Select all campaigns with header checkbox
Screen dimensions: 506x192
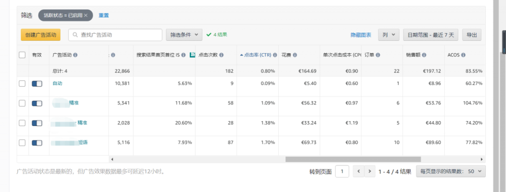(x=22, y=55)
